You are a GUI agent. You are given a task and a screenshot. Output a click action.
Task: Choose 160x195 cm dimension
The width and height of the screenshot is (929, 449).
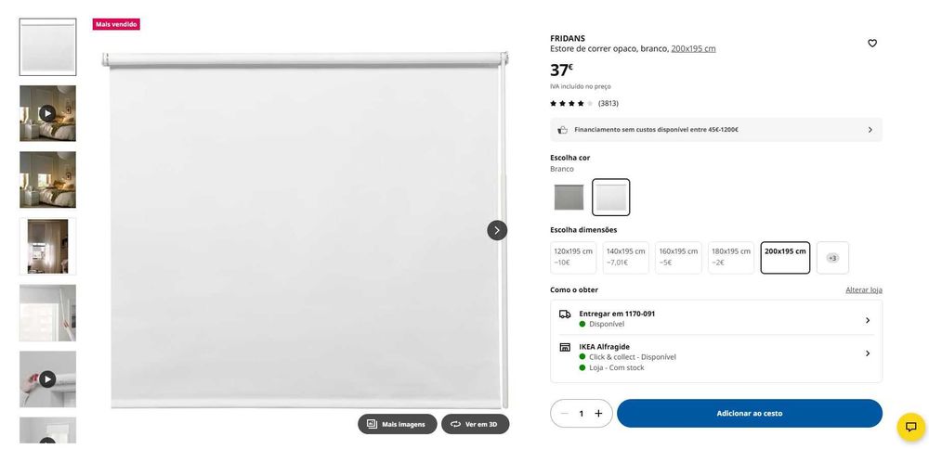(x=678, y=258)
